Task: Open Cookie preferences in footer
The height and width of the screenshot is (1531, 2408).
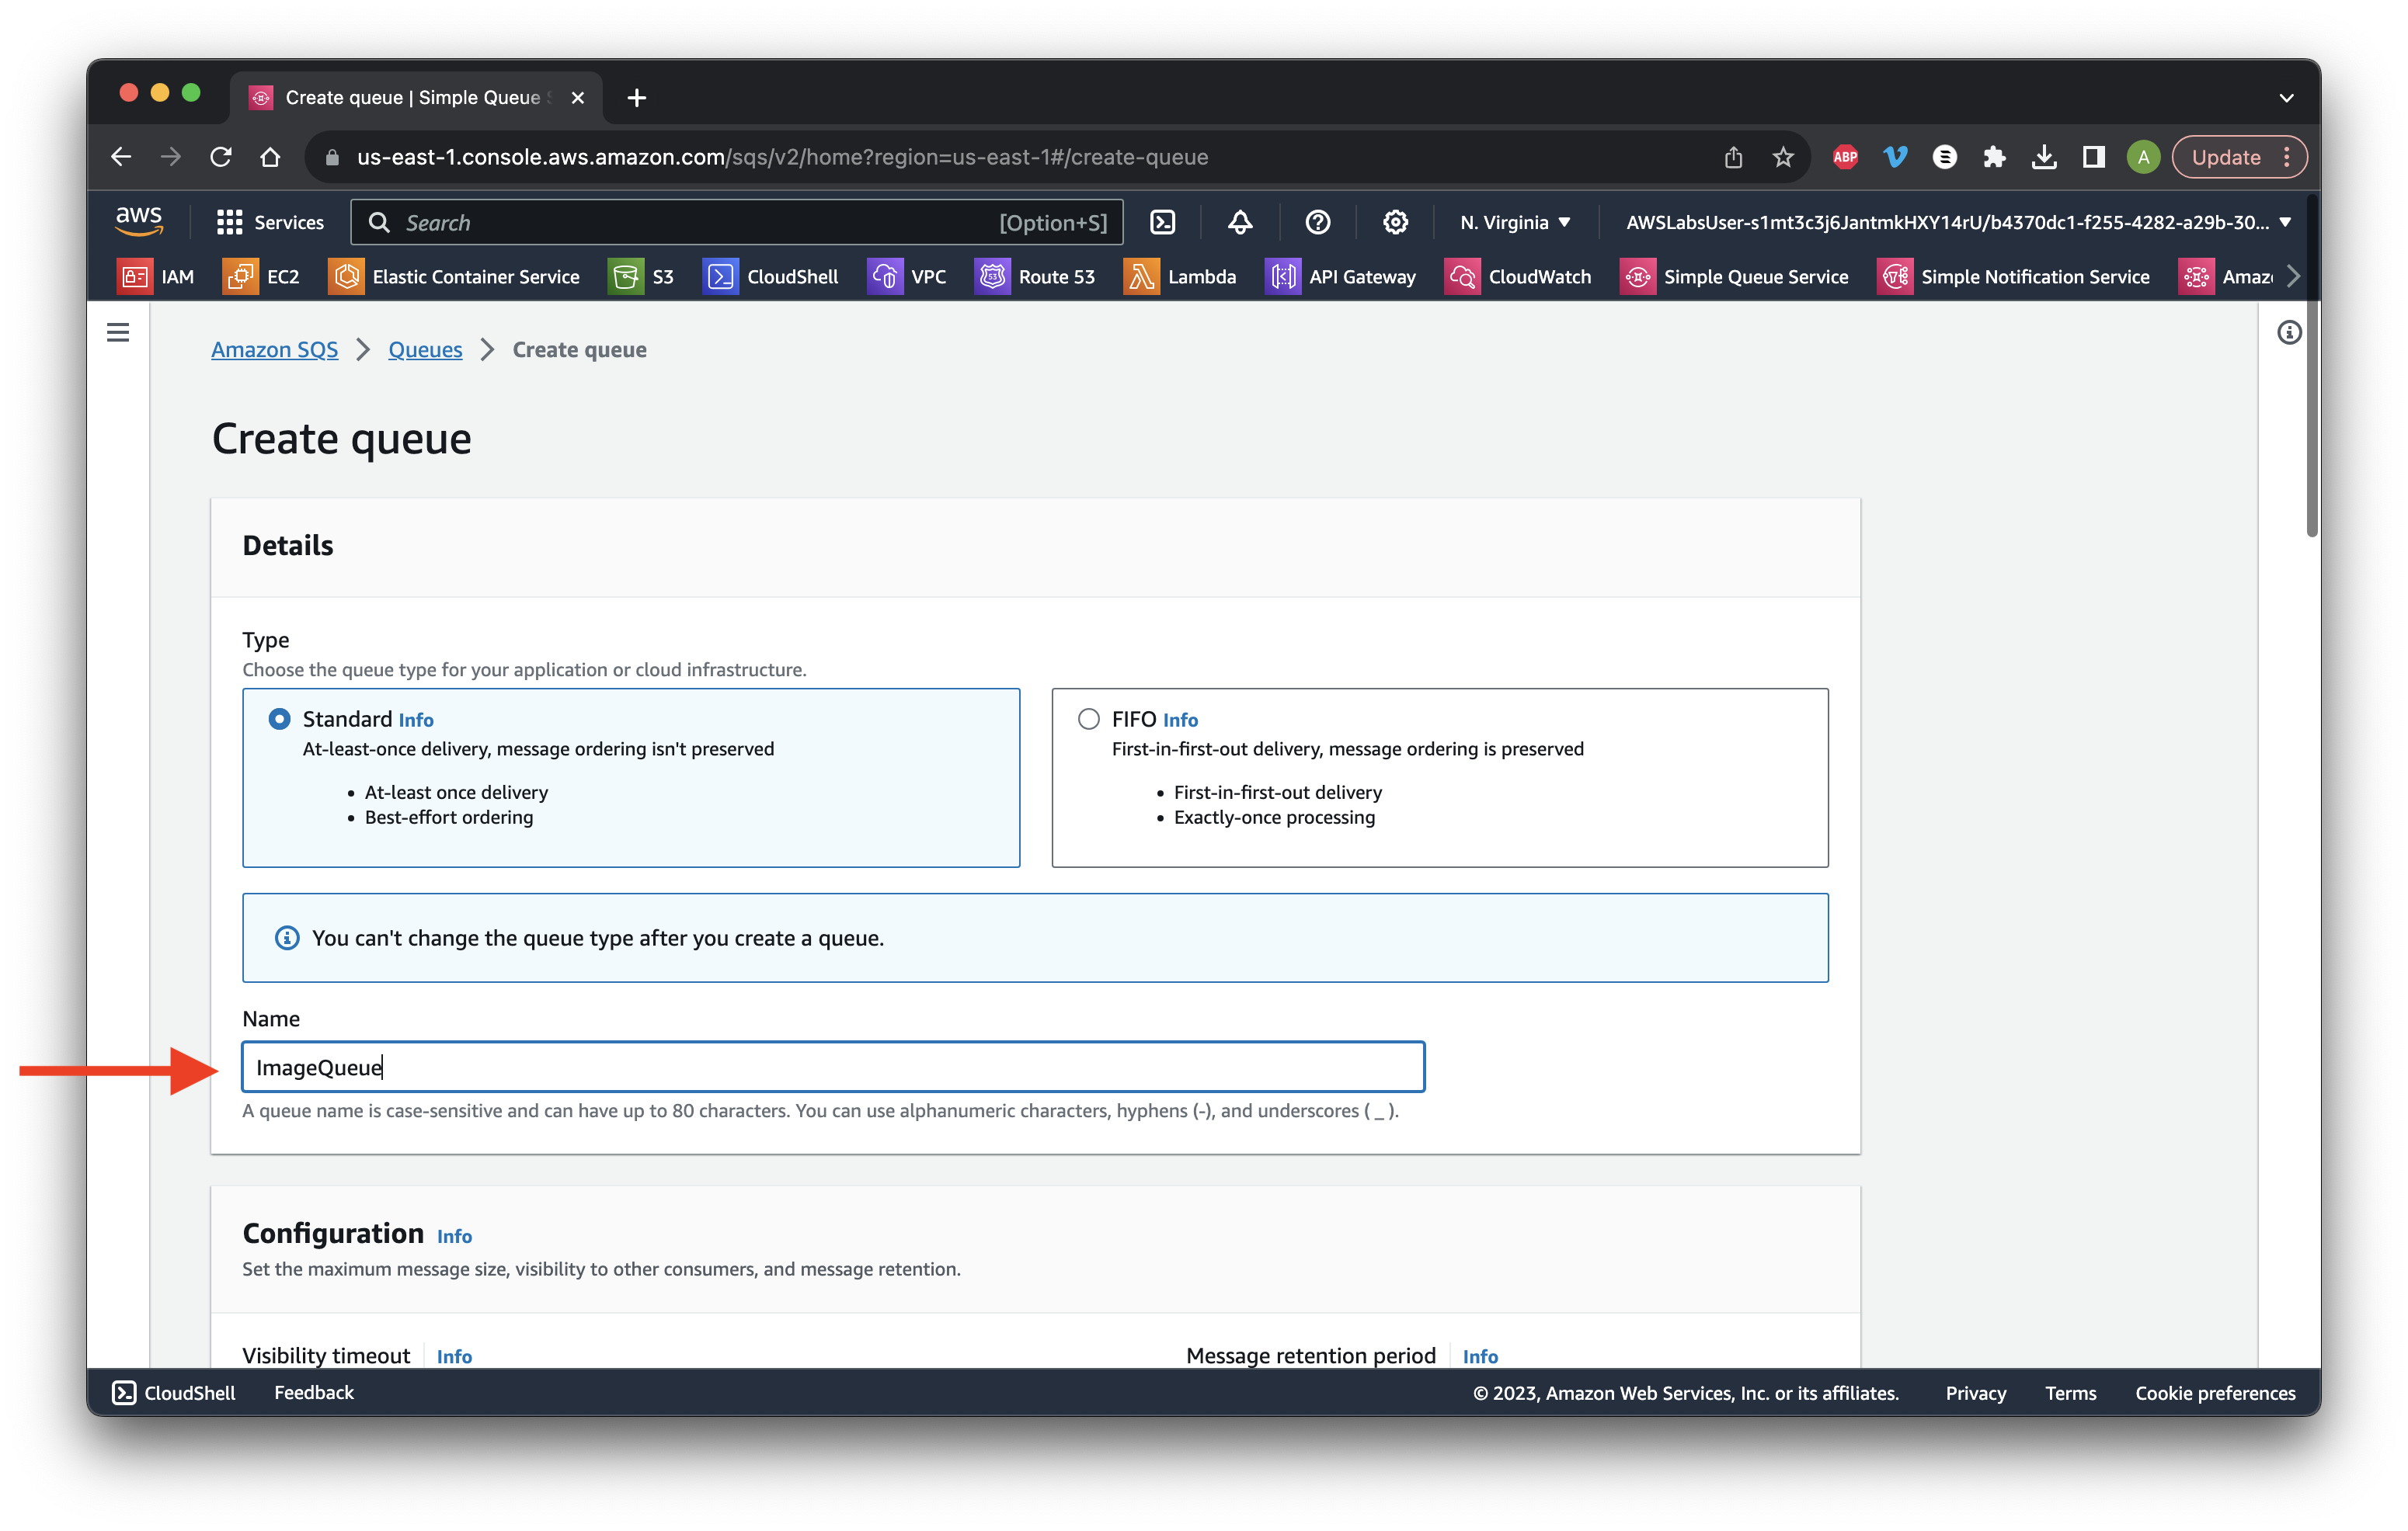Action: pyautogui.click(x=2215, y=1393)
